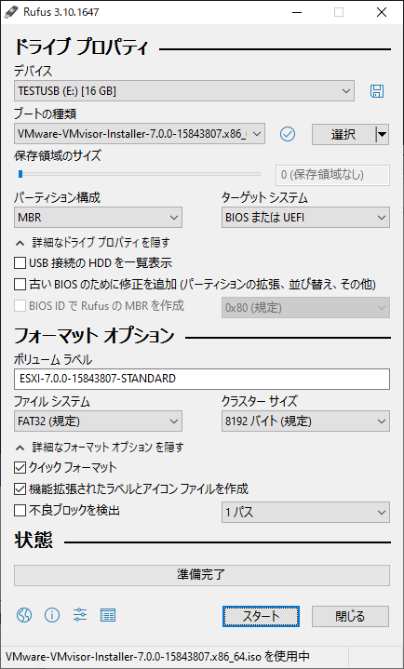Uncheck クイック フォーマット checkbox
The height and width of the screenshot is (669, 404).
click(20, 468)
